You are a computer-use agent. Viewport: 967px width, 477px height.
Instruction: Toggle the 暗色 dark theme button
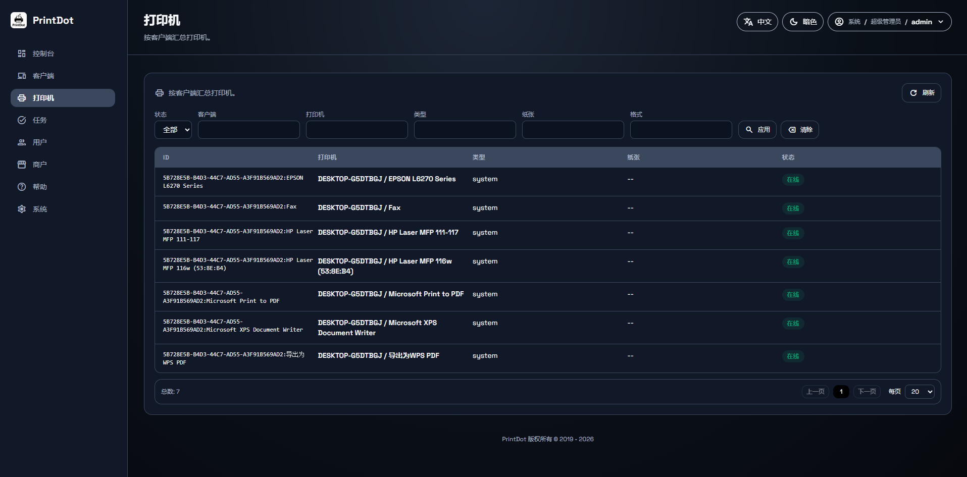point(802,22)
